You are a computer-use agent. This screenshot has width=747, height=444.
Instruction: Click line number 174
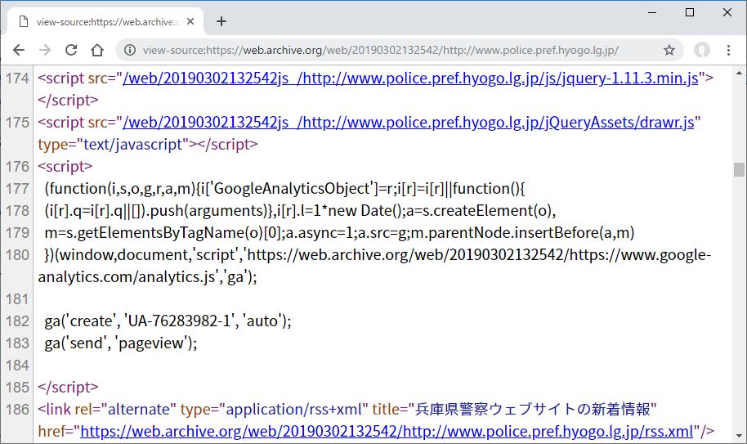click(18, 78)
